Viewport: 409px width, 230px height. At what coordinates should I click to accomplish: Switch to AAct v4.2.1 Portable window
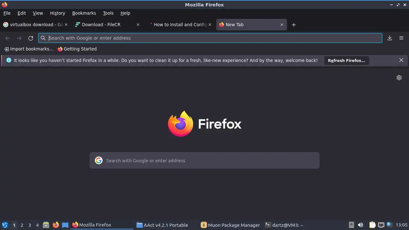click(x=166, y=225)
